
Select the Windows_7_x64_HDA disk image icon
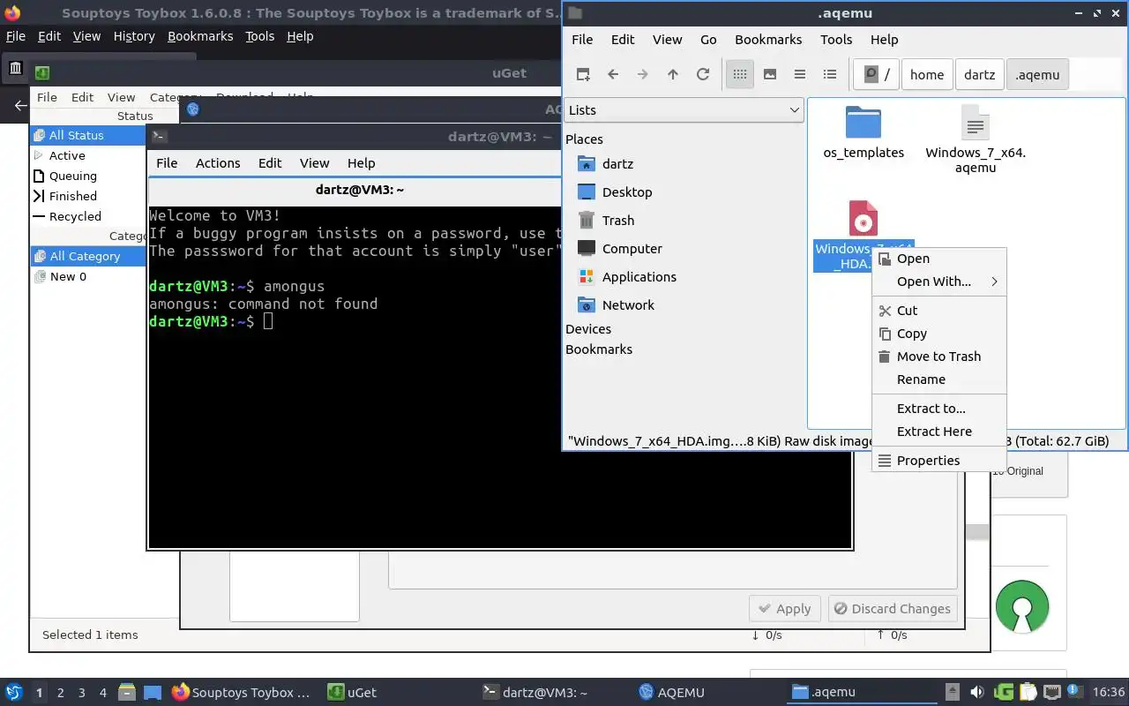(863, 218)
